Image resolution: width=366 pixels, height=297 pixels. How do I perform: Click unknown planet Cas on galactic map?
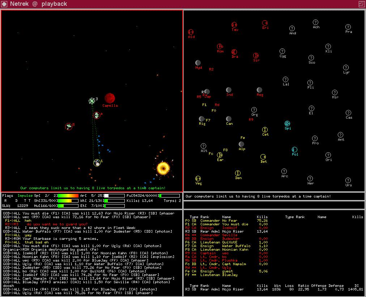(349, 113)
